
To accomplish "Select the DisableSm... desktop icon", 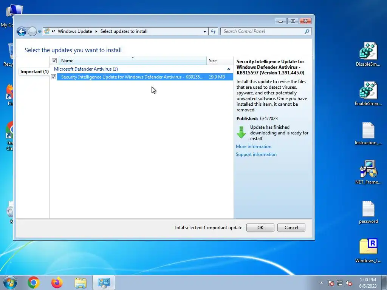I will click(368, 54).
